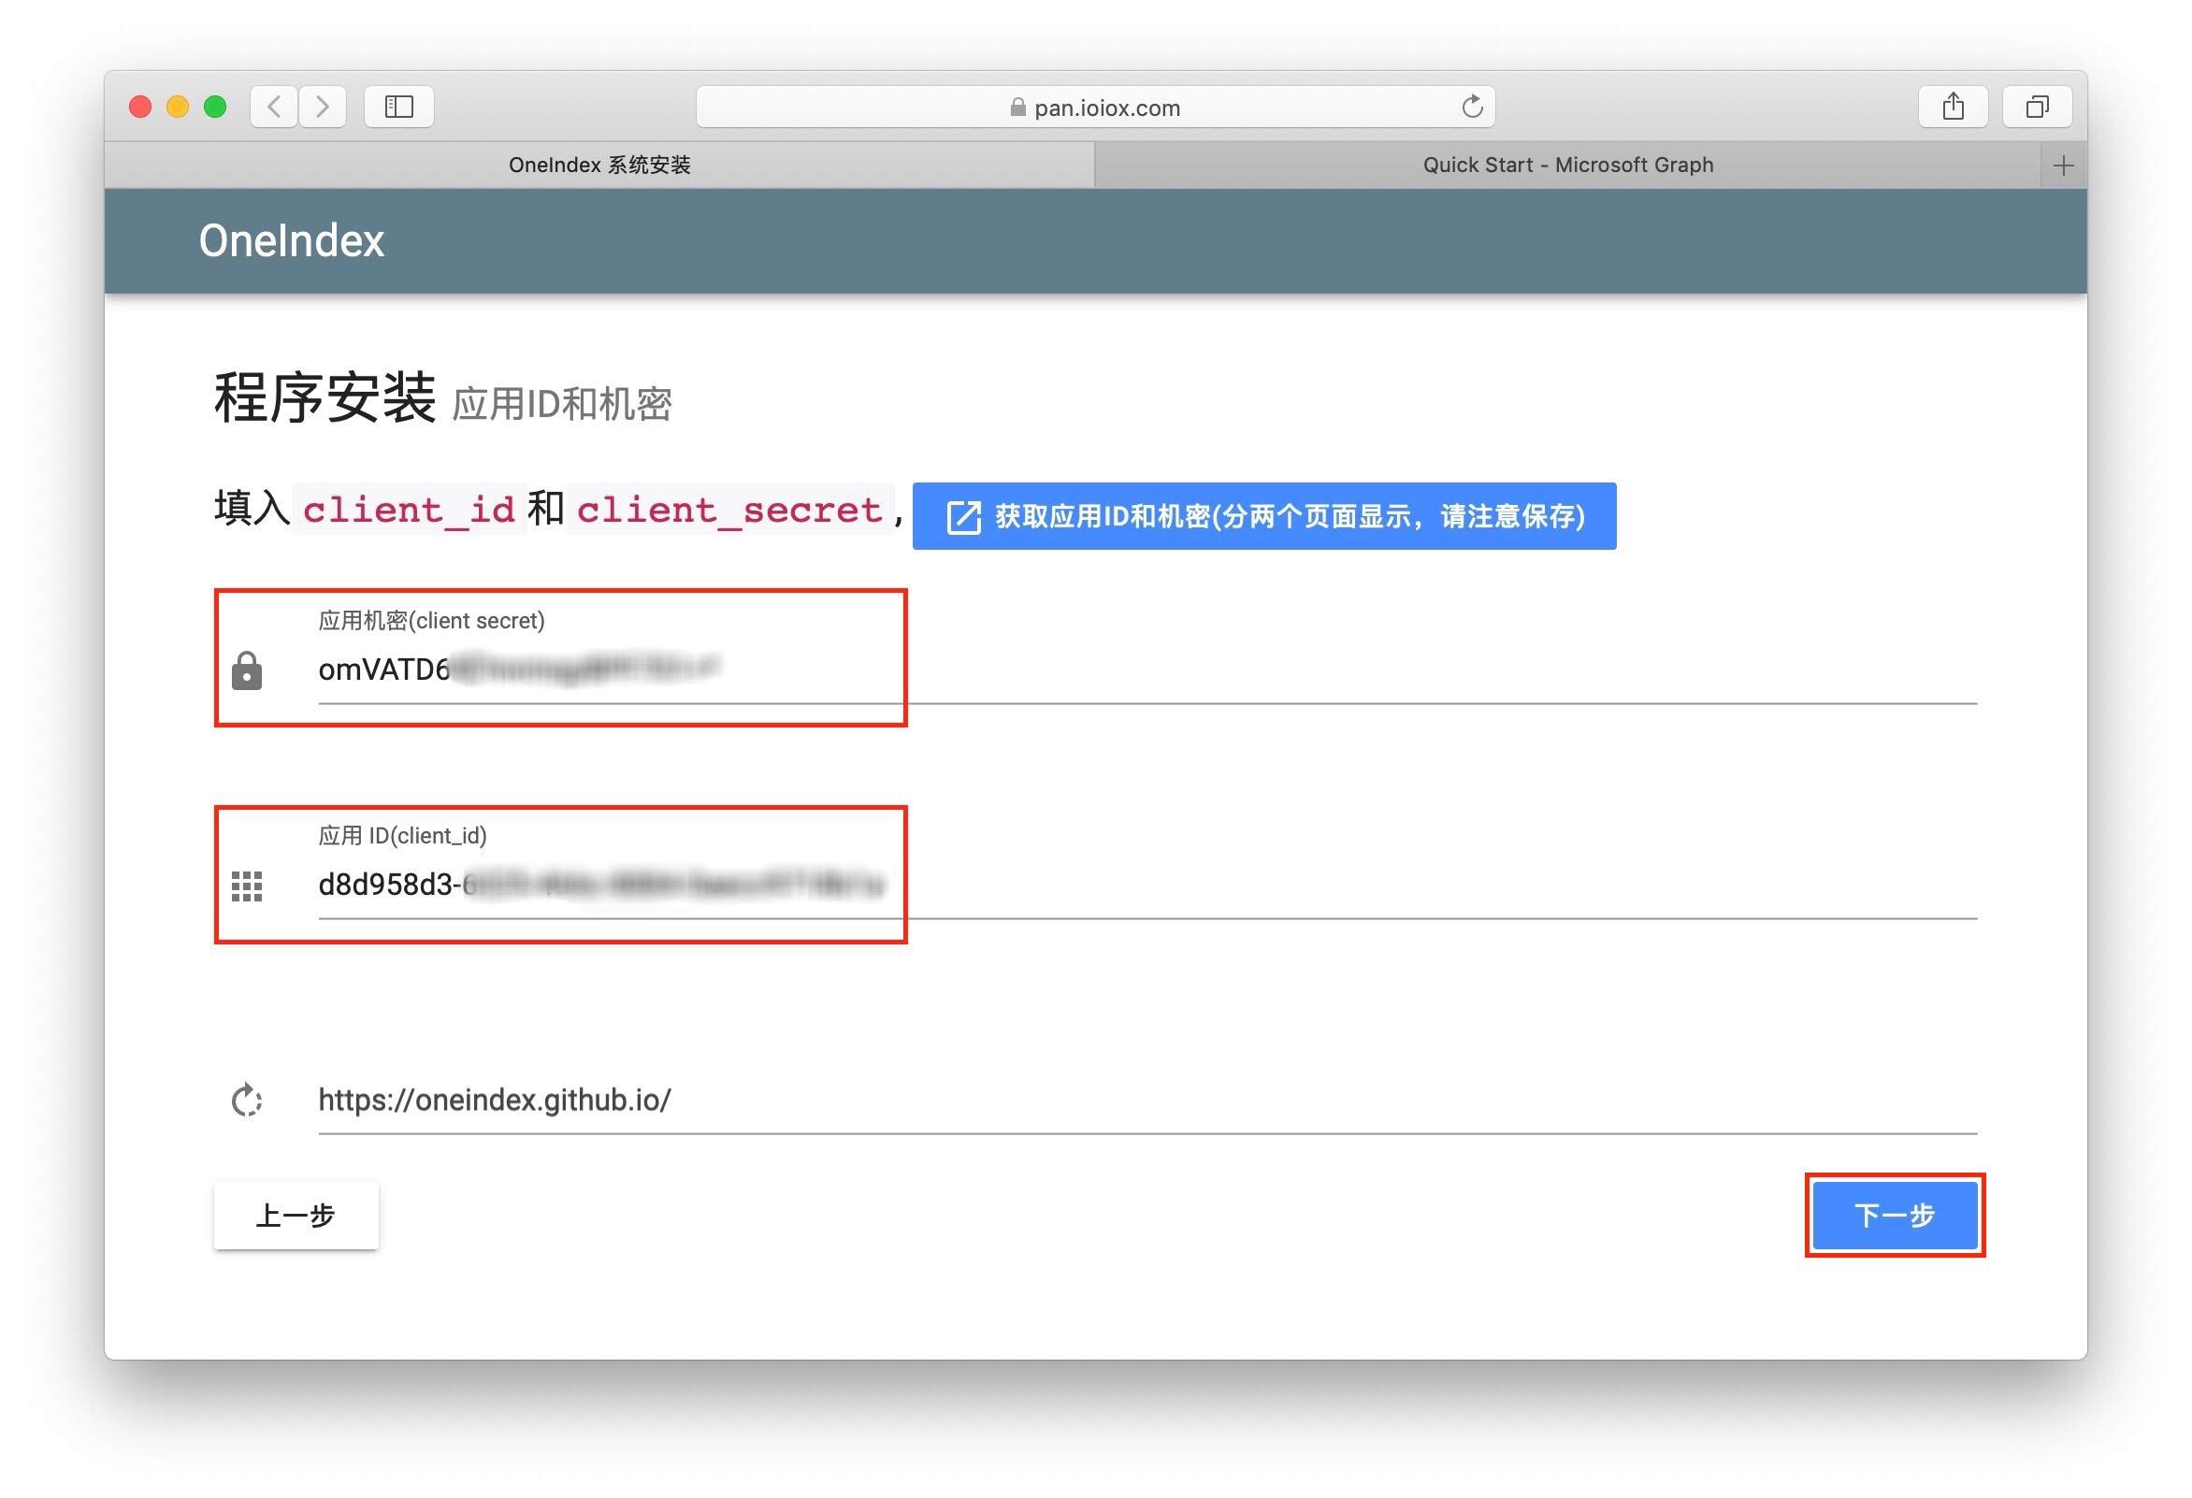The height and width of the screenshot is (1498, 2192).
Task: Click the lock icon beside client secret
Action: [x=247, y=670]
